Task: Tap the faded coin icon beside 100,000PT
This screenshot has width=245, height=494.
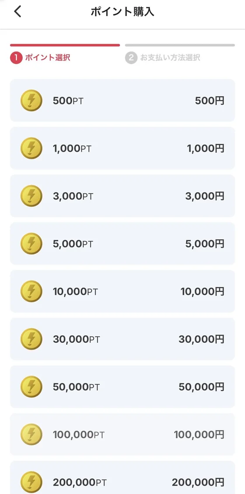Action: [31, 435]
